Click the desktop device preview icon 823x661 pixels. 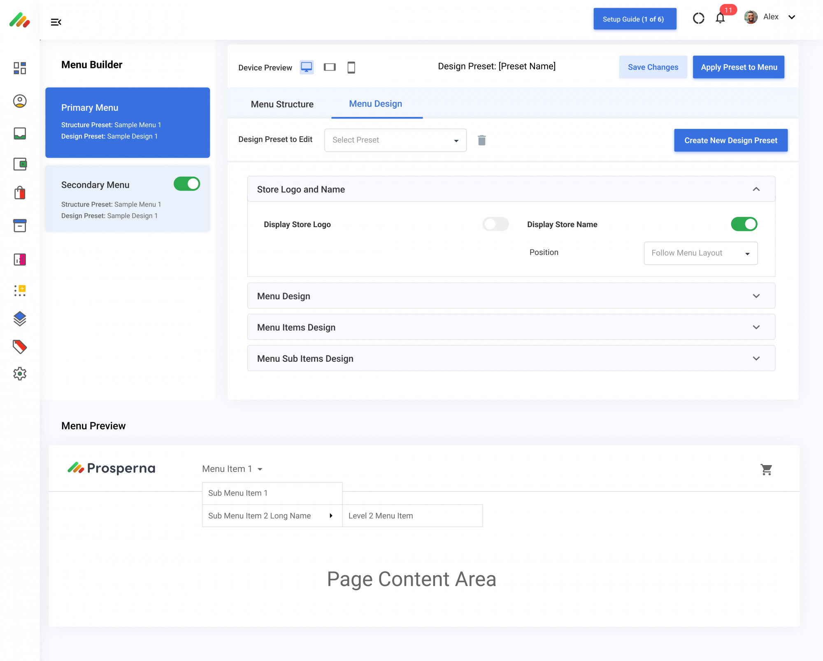point(307,67)
